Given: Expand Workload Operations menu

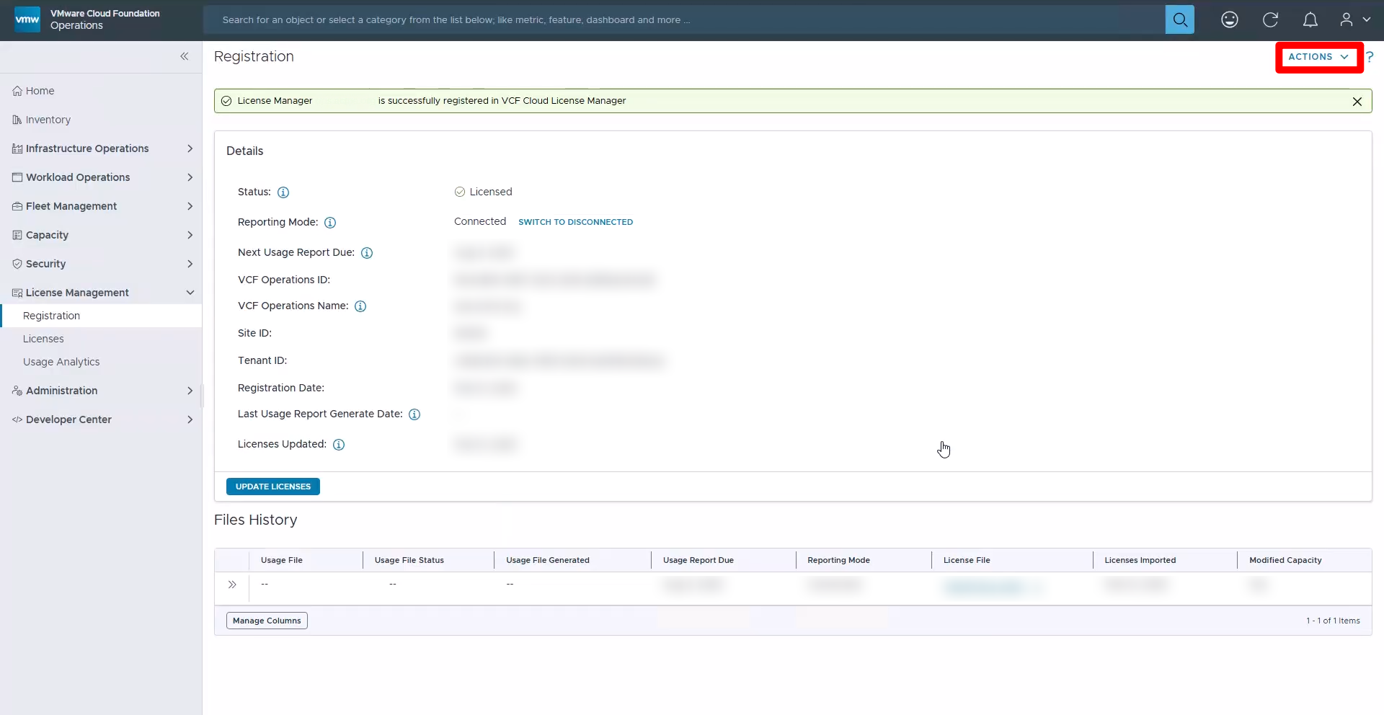Looking at the screenshot, I should click(101, 177).
